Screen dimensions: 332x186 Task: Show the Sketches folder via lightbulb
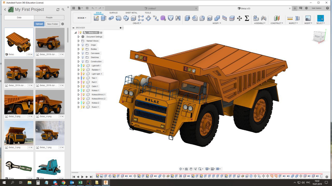tap(83, 57)
